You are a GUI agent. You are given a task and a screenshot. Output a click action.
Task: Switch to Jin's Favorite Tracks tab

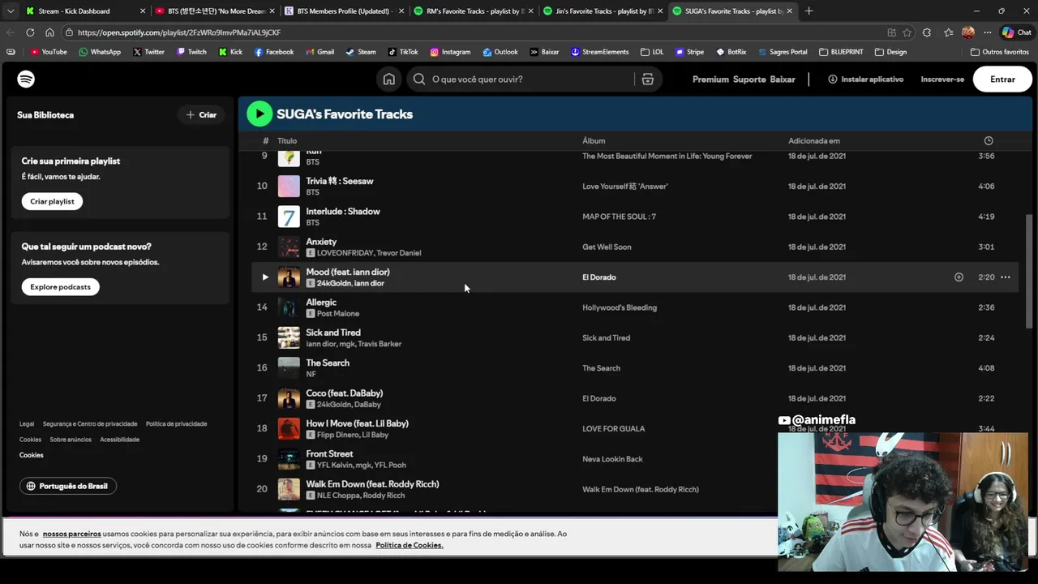[603, 11]
